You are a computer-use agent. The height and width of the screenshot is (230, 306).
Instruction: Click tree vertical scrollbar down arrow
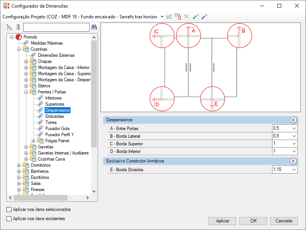94,191
